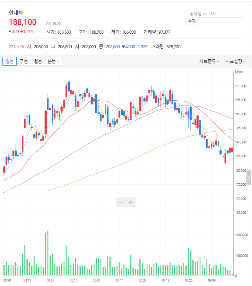This screenshot has width=252, height=286.
Task: Click the 종목명 or 코드 search field
Action: pos(214,14)
